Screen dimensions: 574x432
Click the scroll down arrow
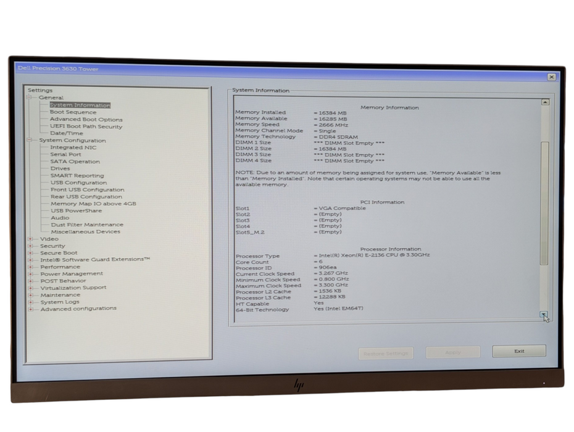(x=544, y=315)
